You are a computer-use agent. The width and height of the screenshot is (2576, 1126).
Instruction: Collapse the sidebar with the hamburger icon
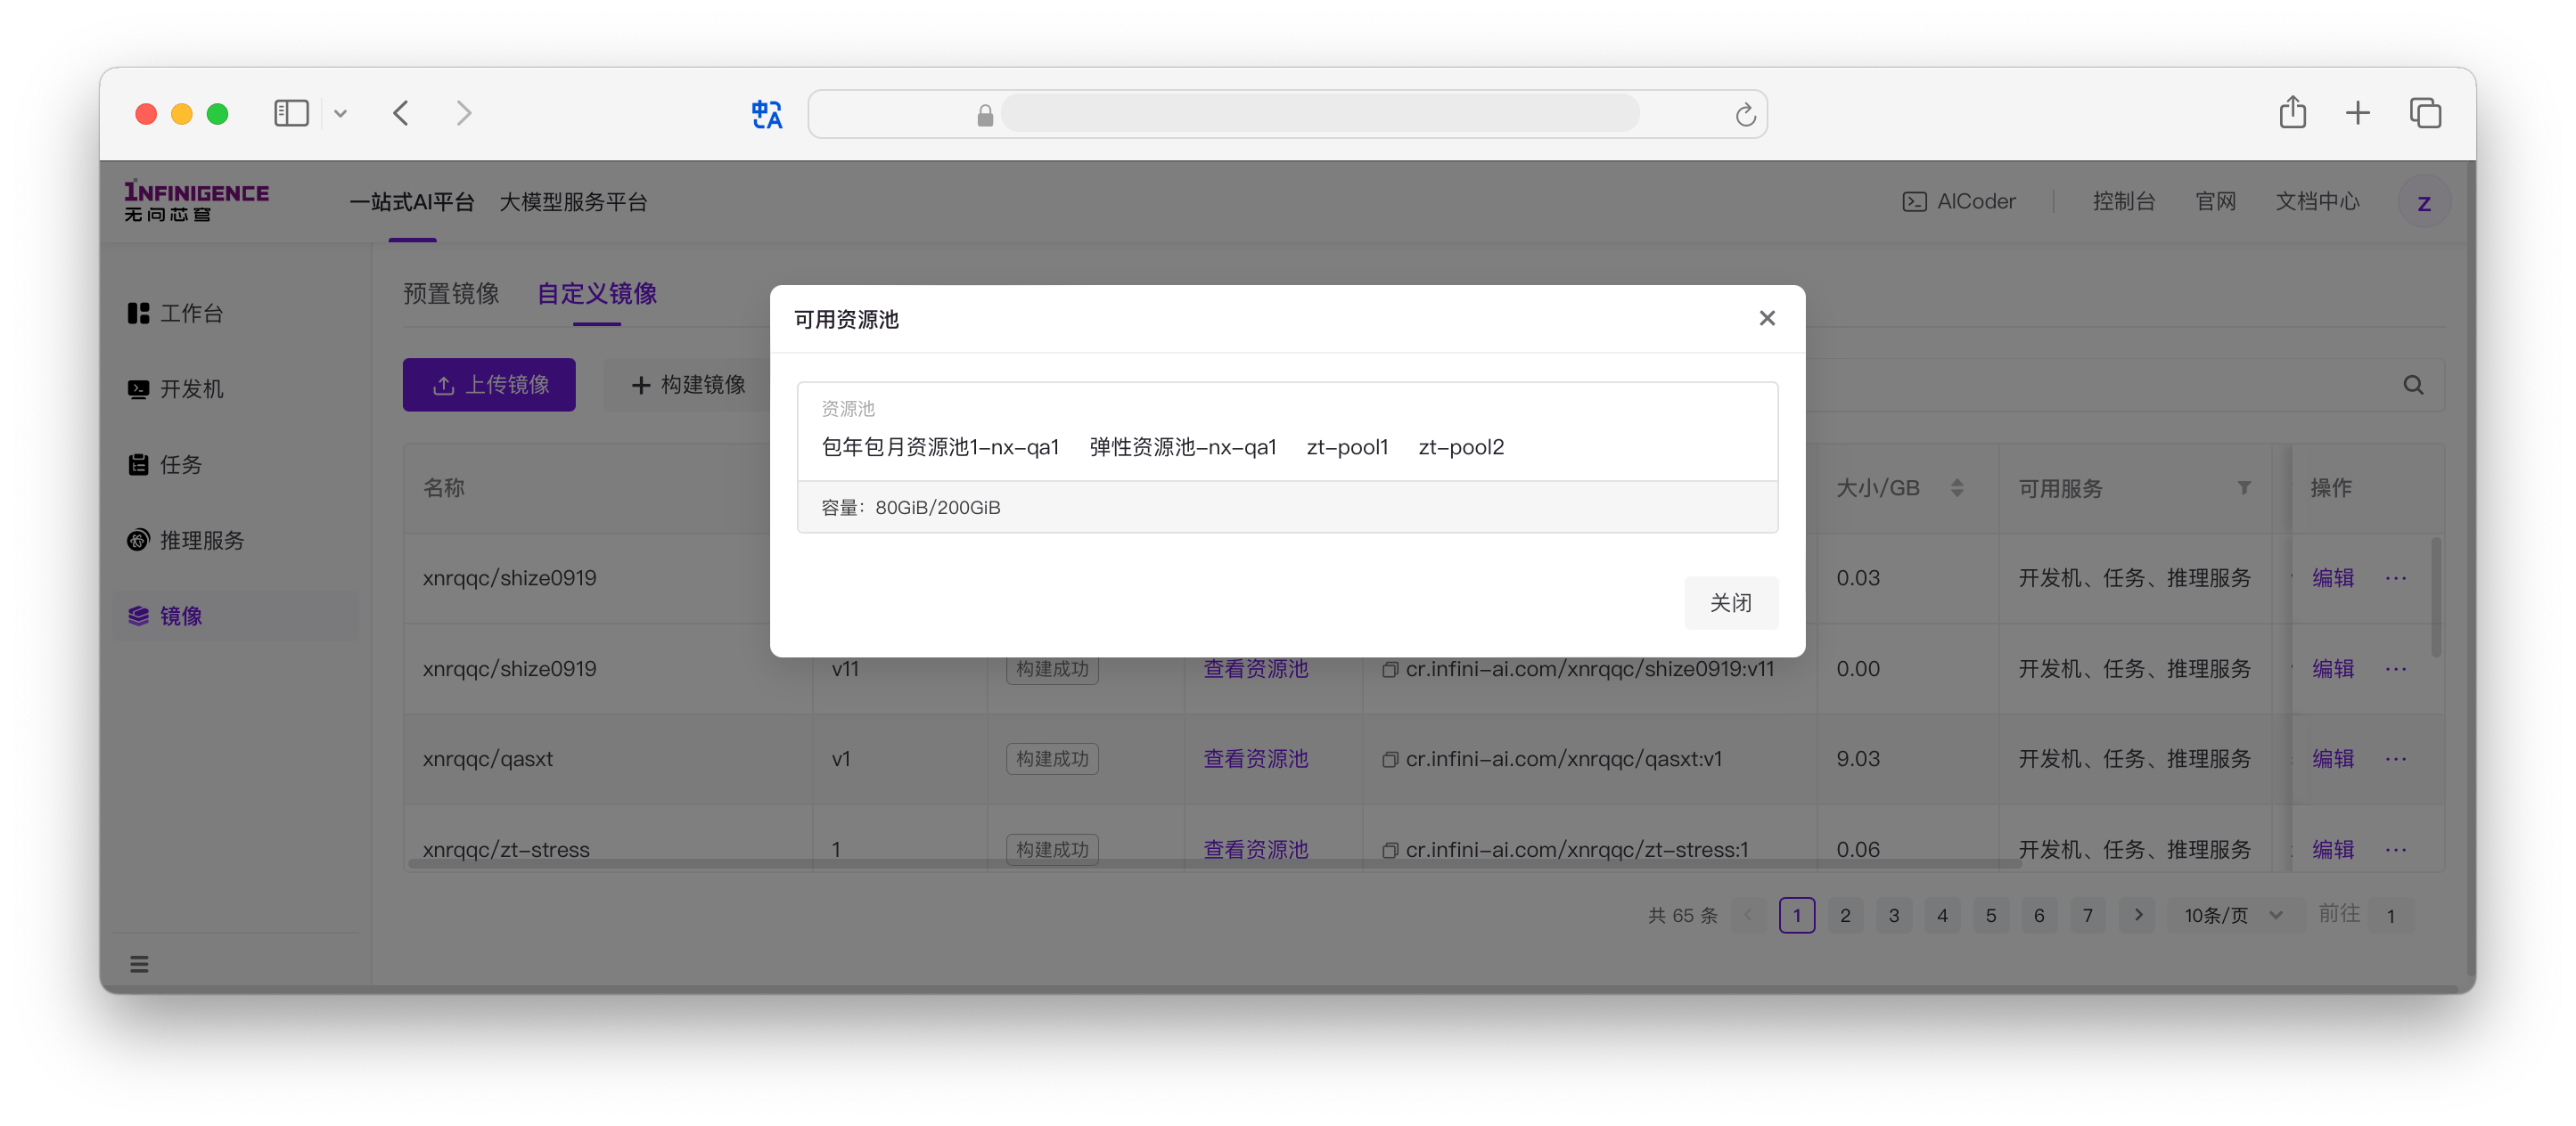pyautogui.click(x=139, y=963)
